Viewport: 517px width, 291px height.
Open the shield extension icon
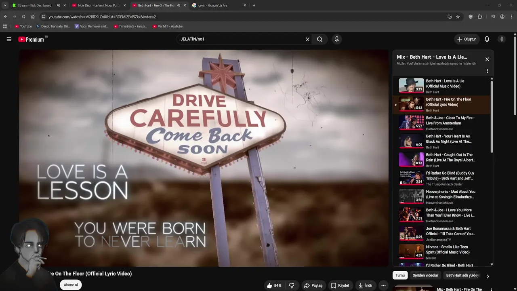[x=471, y=17]
